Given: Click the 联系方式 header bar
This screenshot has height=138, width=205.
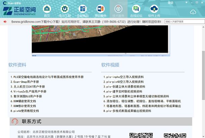Looking at the screenshot, I should 101,122.
